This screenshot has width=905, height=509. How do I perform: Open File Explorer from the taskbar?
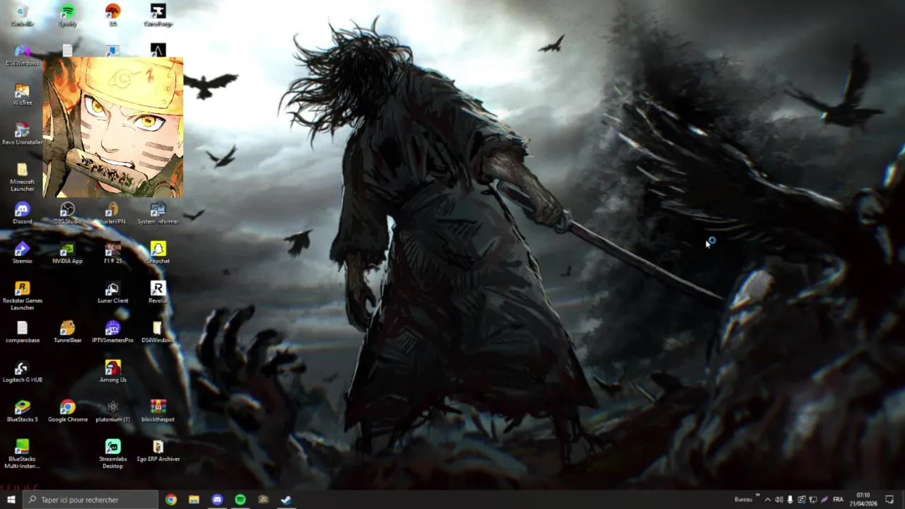(194, 500)
